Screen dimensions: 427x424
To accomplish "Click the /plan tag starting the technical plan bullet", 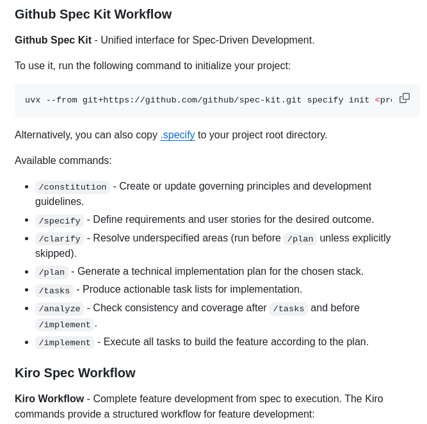I will (52, 272).
